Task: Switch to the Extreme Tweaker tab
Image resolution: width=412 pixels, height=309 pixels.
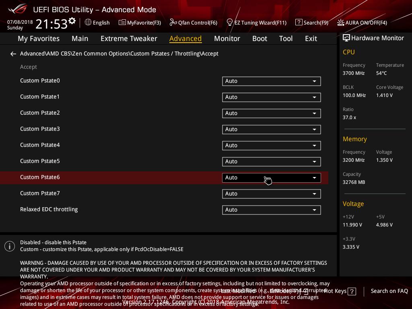Action: [x=129, y=39]
